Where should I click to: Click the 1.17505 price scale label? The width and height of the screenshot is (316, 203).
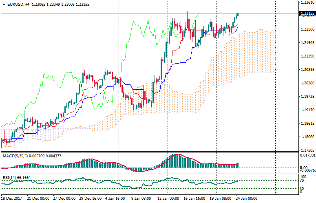tap(307, 150)
